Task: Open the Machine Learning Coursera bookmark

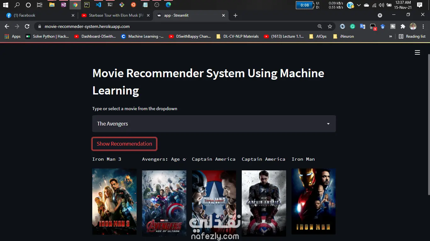Action: [x=142, y=36]
